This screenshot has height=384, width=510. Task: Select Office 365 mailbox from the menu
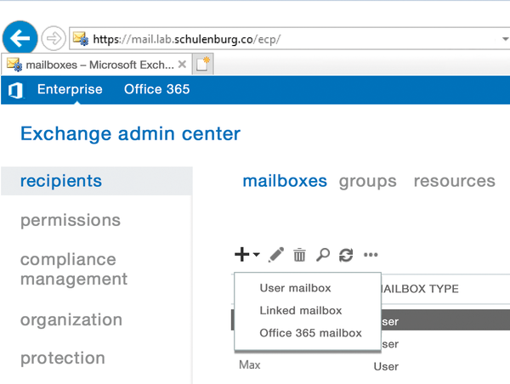click(x=310, y=333)
